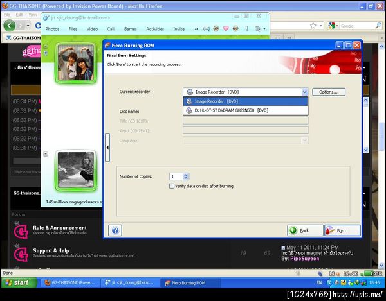Switch to Nero Burning ROM taskbar button
Screen dimensions: 386x301
(x=190, y=283)
